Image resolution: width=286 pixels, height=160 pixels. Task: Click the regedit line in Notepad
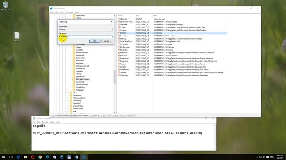39,126
